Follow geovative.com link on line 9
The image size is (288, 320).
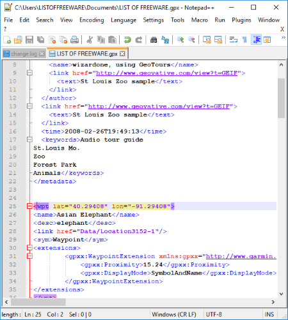click(166, 73)
